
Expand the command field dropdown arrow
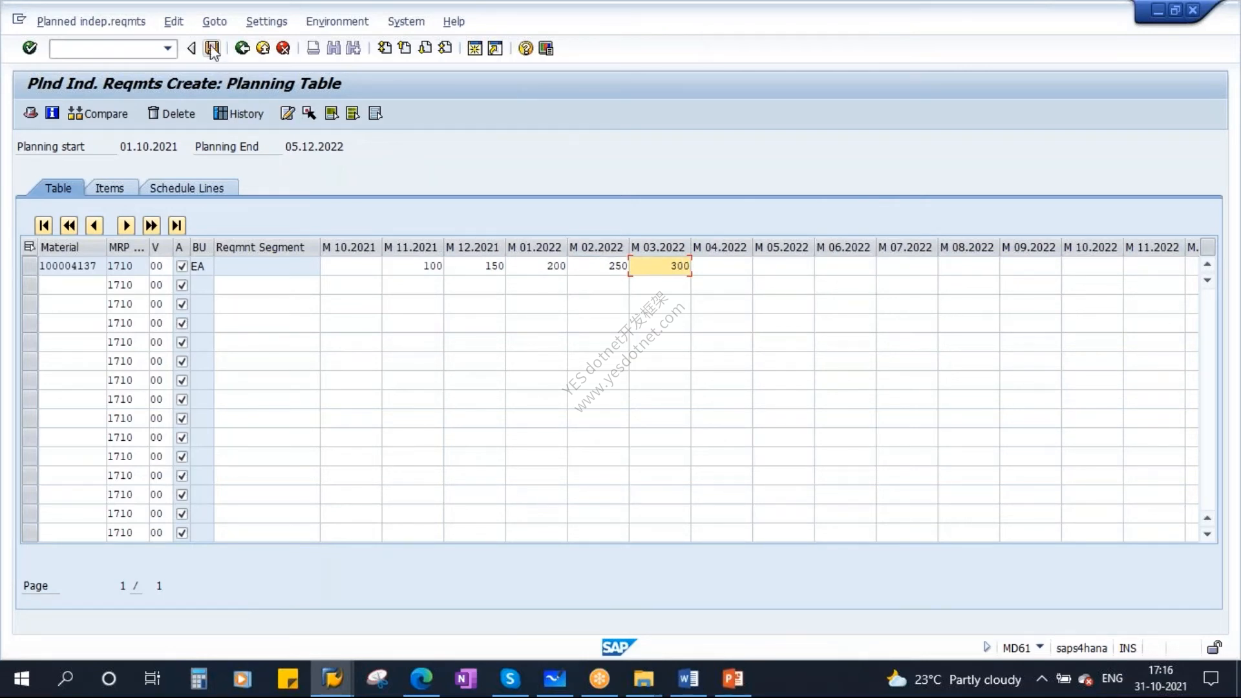pos(167,48)
